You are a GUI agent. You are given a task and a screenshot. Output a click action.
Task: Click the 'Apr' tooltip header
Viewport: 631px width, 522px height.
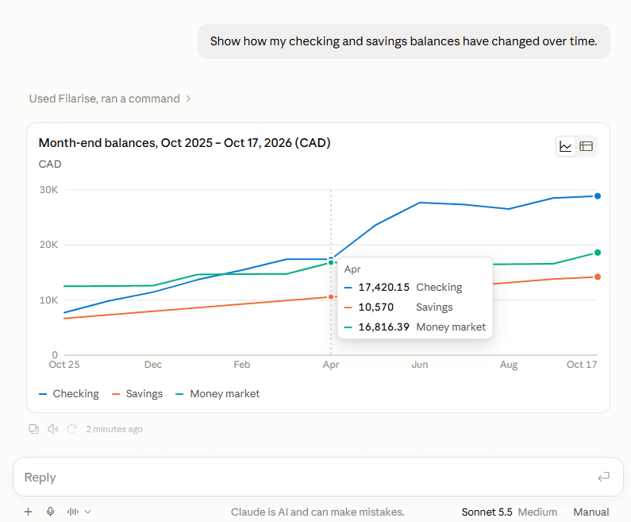(x=352, y=269)
